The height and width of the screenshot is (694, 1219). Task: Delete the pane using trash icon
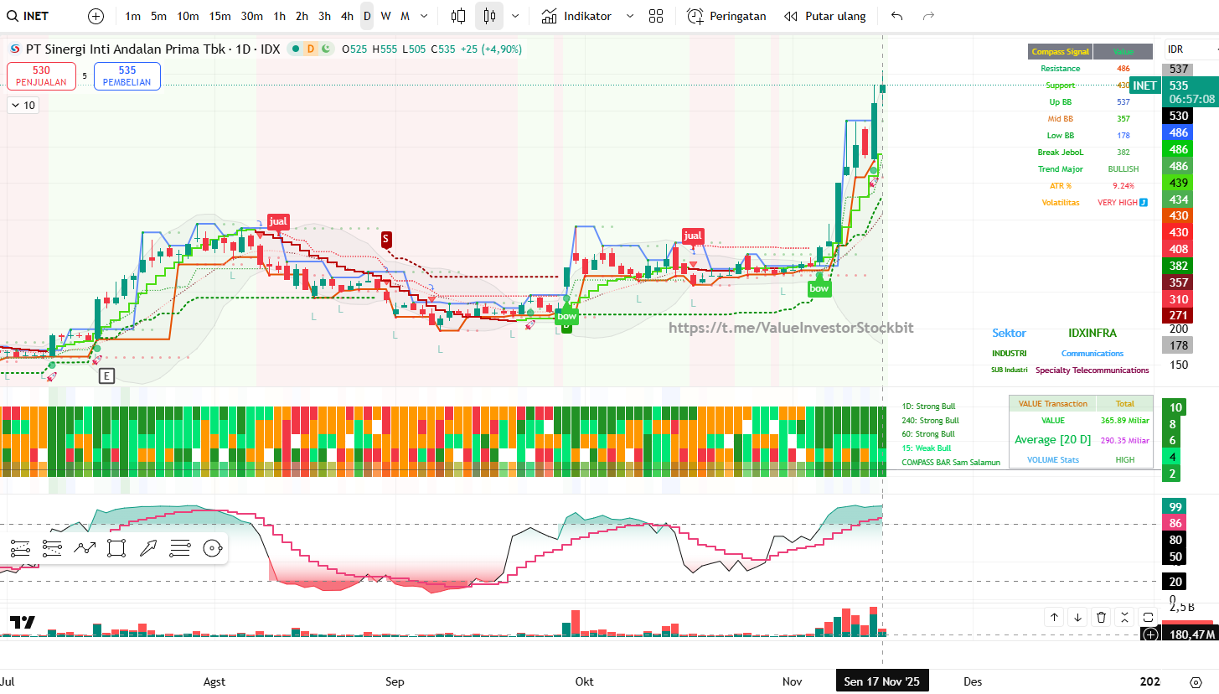(x=1101, y=617)
